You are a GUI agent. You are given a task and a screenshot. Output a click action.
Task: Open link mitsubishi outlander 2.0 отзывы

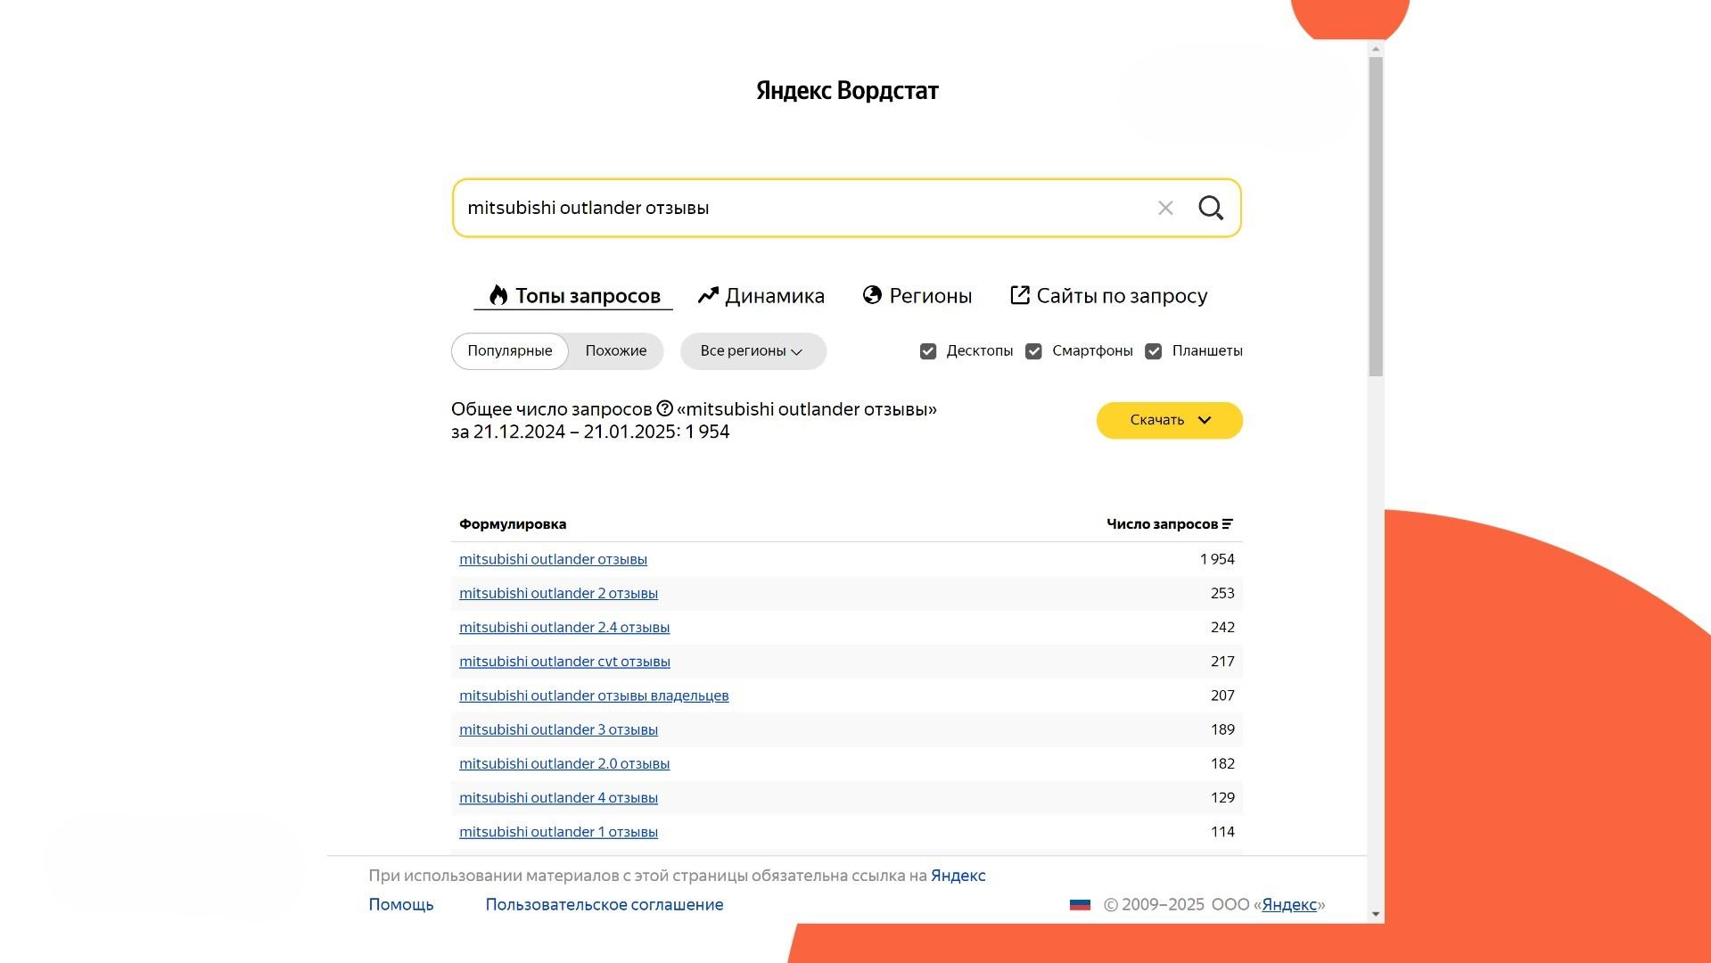[x=564, y=764]
